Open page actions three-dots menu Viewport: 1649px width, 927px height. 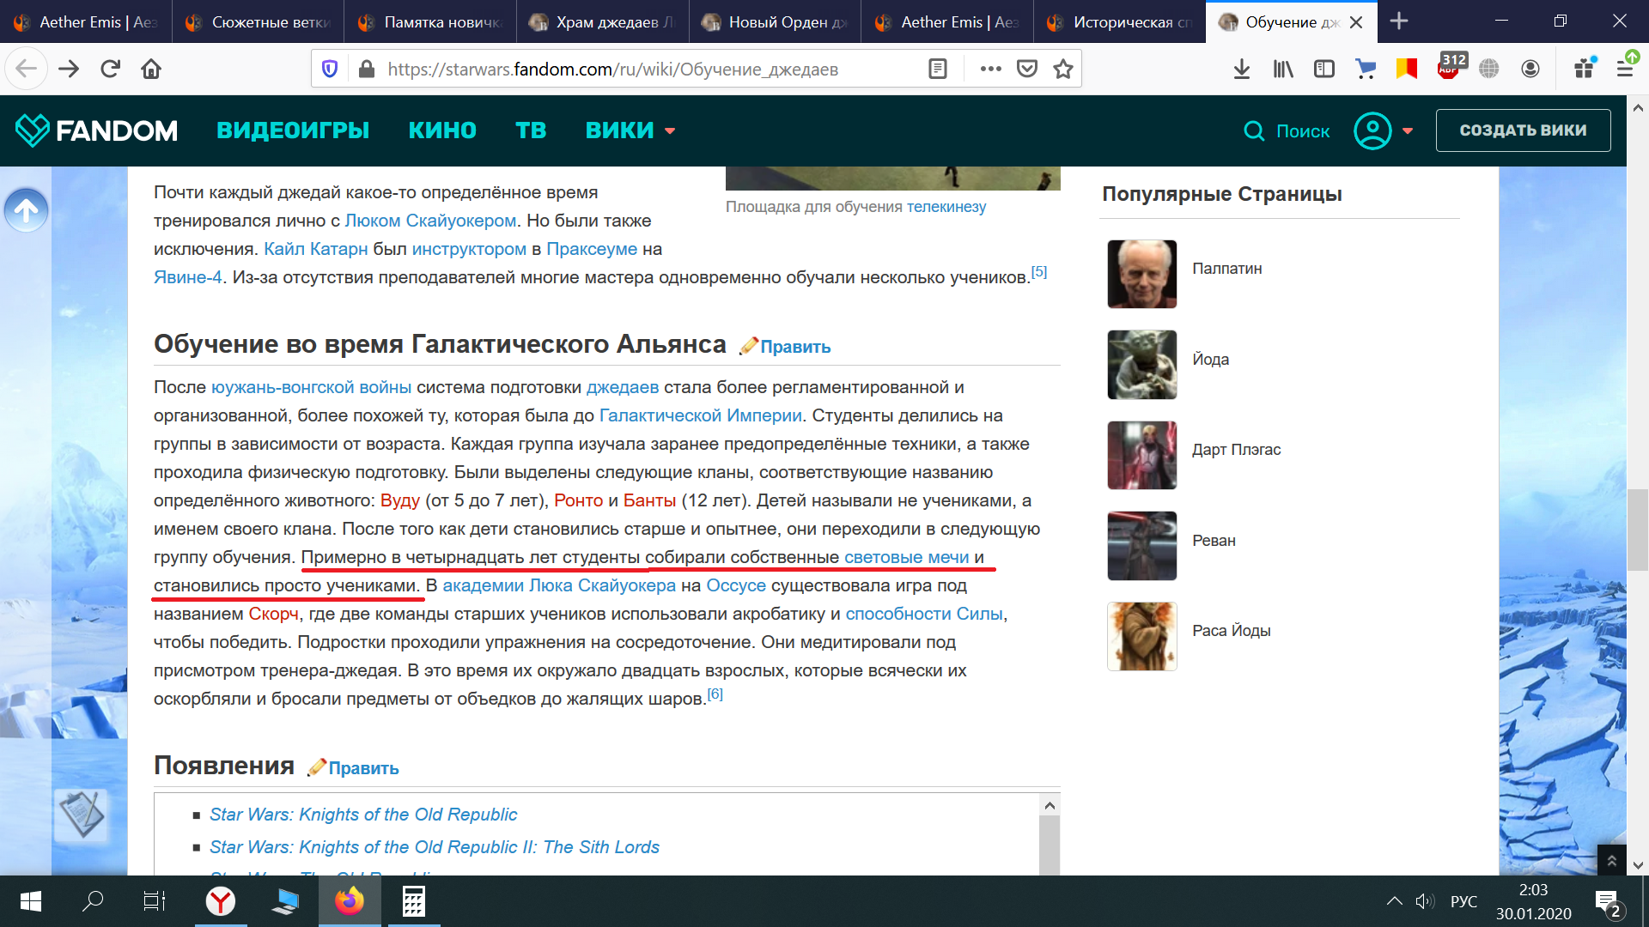990,69
